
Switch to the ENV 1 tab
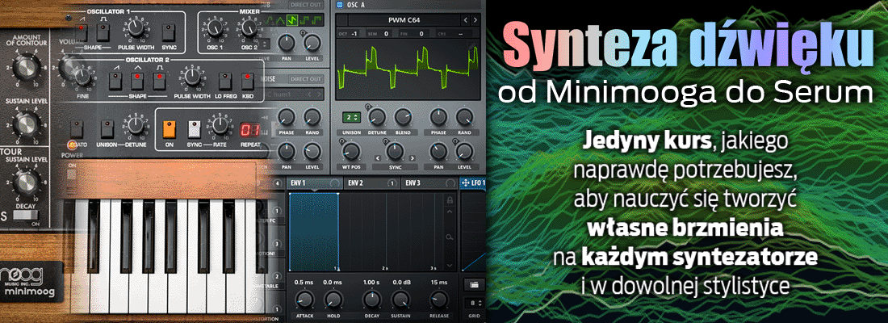tap(314, 183)
